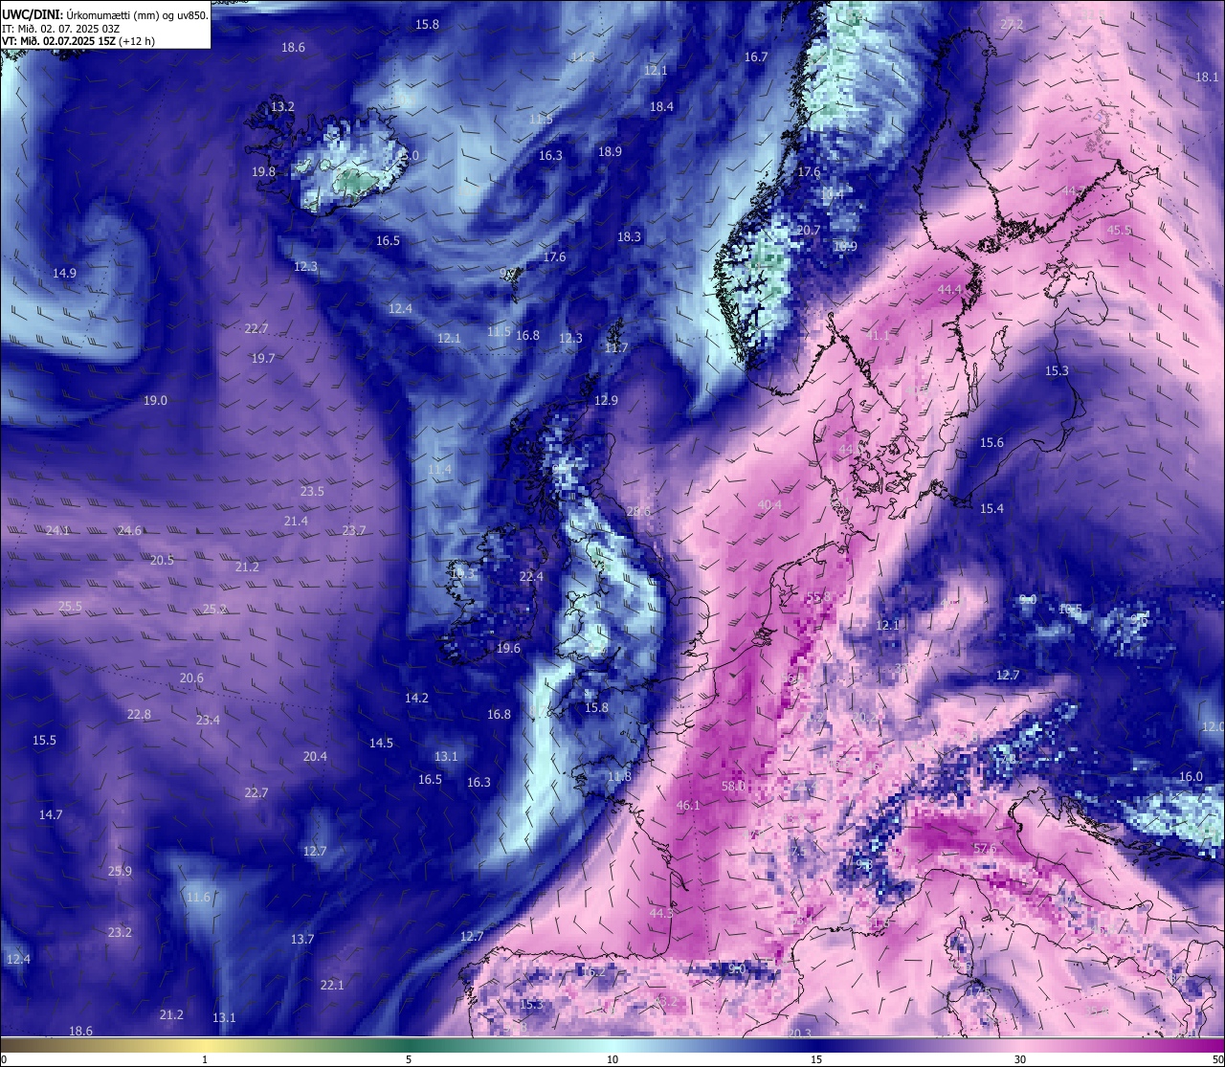Click the 20.6 value on the map
Viewport: 1225px width, 1067px height.
(x=191, y=678)
